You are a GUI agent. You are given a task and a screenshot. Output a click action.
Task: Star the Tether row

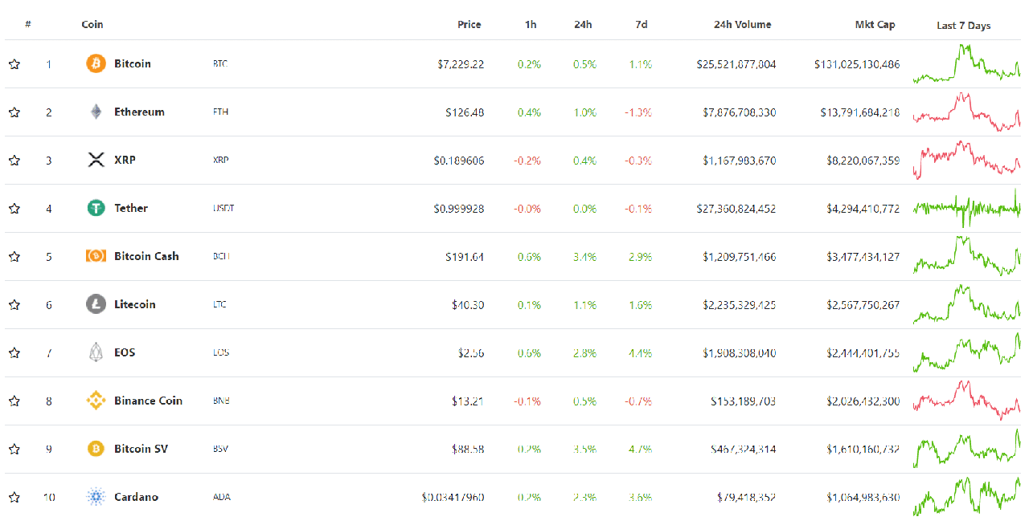click(x=14, y=209)
